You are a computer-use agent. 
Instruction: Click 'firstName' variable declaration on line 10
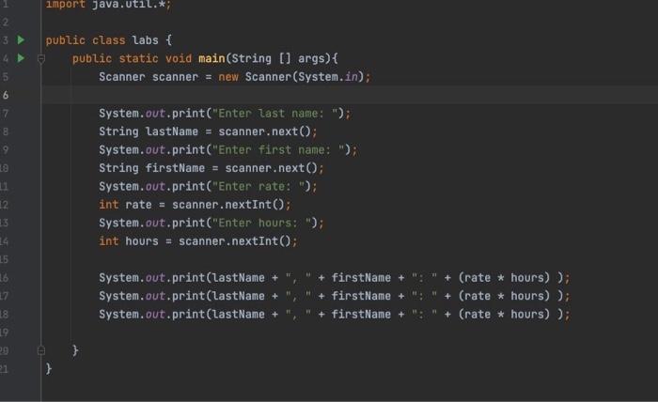(x=175, y=168)
